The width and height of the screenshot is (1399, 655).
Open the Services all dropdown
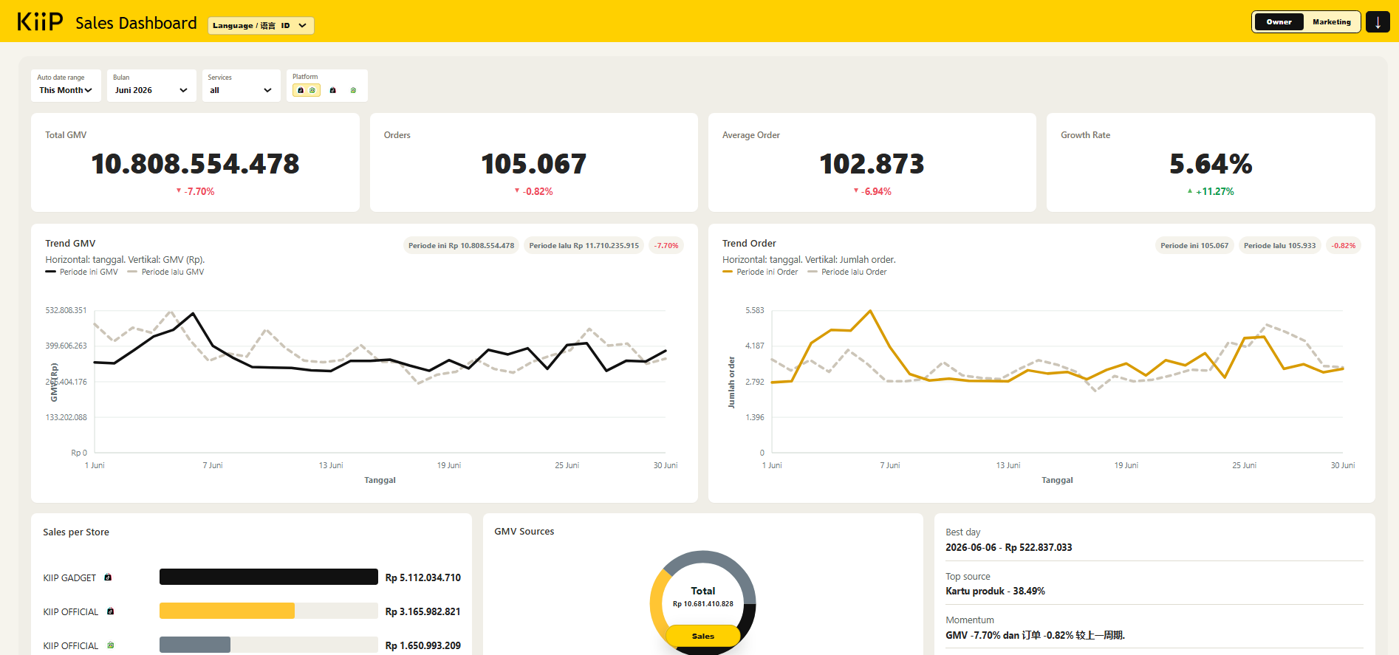[242, 86]
